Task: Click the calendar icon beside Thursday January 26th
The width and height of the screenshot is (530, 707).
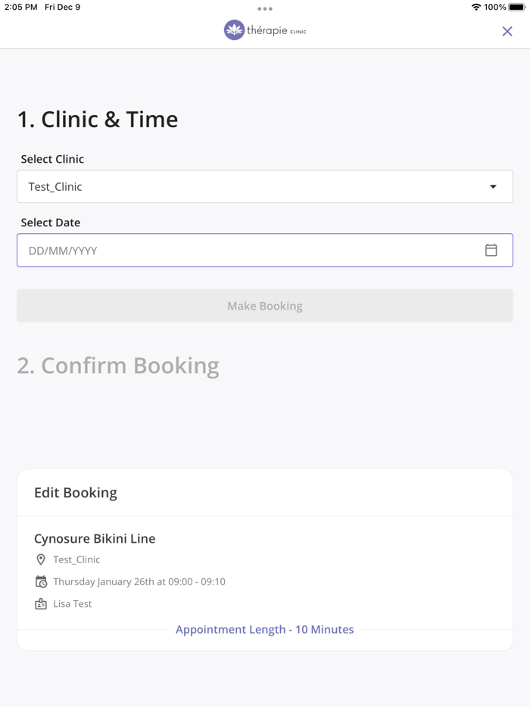Action: pos(42,581)
